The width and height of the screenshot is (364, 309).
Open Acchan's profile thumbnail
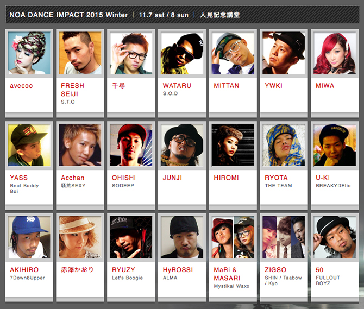tap(80, 145)
